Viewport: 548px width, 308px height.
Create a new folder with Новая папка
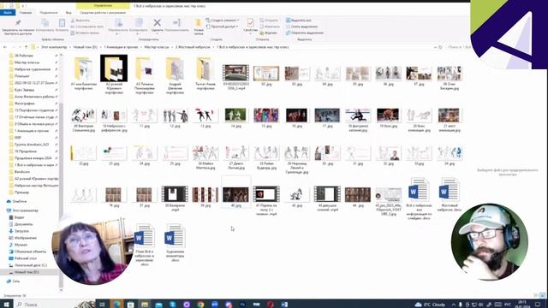click(199, 27)
